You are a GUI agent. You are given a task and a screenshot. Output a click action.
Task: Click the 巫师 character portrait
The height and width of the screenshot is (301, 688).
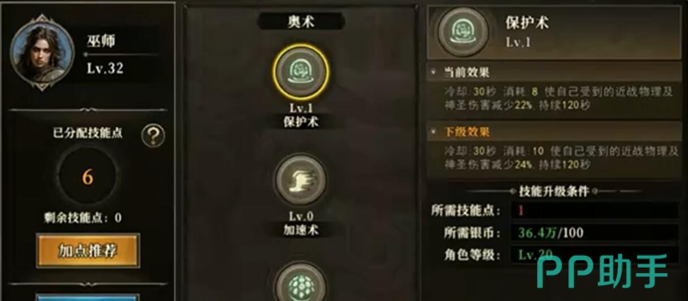click(x=42, y=53)
